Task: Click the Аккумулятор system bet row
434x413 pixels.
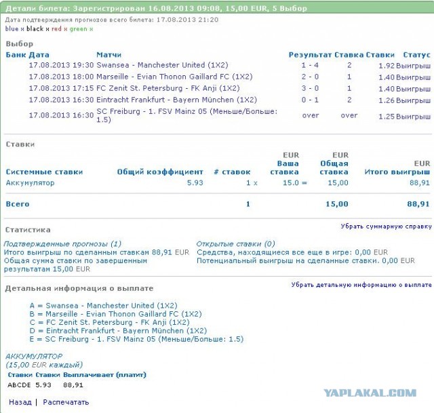Action: click(x=31, y=183)
